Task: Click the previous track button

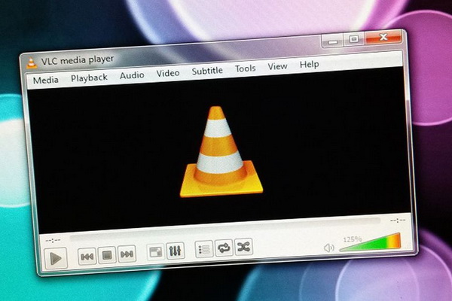Action: tap(87, 256)
